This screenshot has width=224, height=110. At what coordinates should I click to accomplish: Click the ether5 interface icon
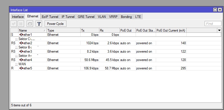(x=21, y=68)
